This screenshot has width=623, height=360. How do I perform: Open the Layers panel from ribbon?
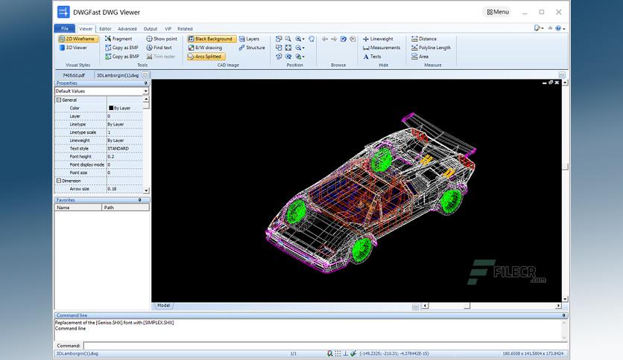[x=249, y=39]
